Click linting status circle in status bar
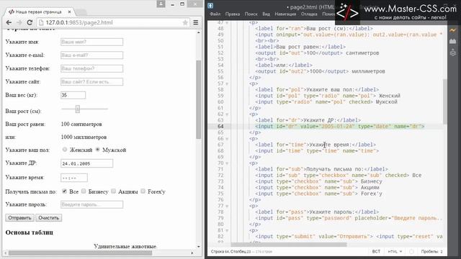461x259 pixels. 411,252
